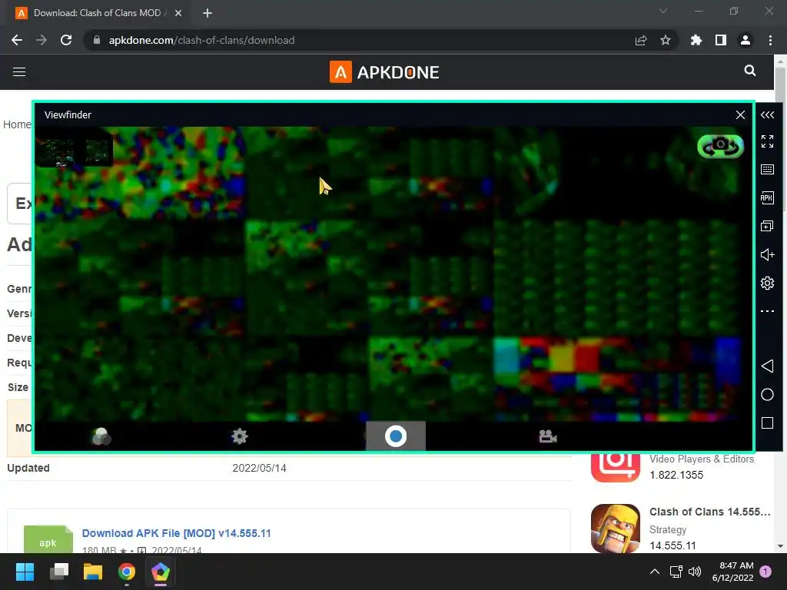
Task: Open a new Chrome tab
Action: coord(208,13)
